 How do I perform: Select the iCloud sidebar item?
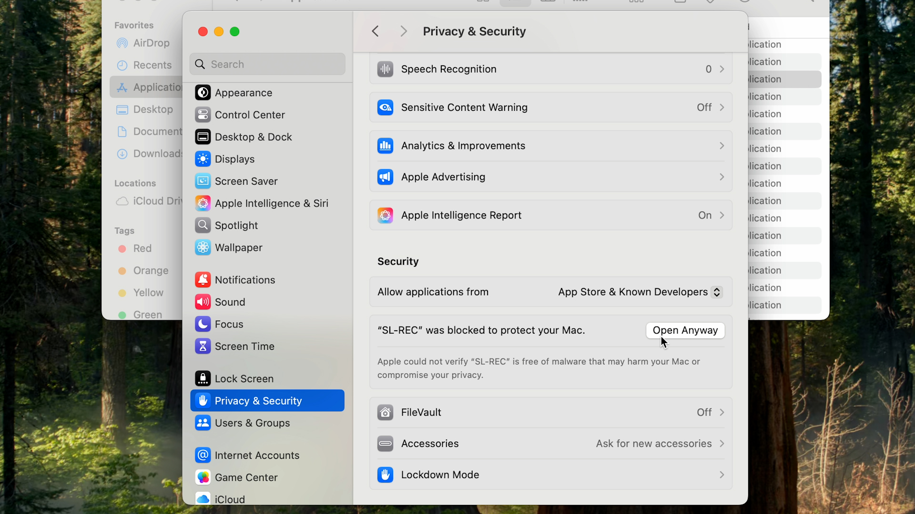point(267,499)
